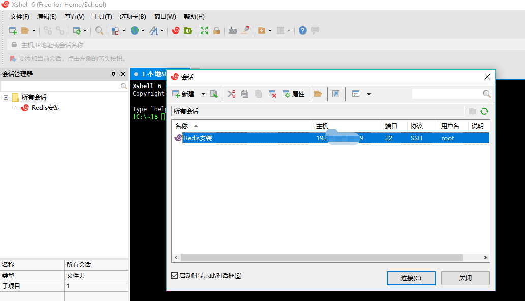Image resolution: width=525 pixels, height=301 pixels.
Task: Open dropdown arrow beside font icon
Action: 162,31
